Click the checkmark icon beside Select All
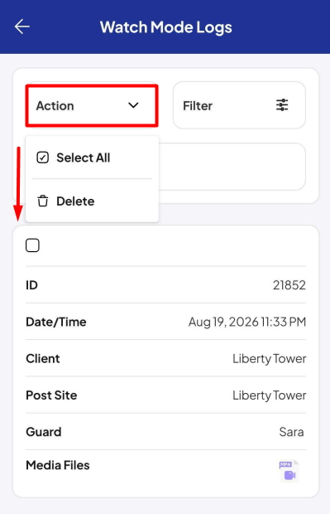 coord(42,158)
